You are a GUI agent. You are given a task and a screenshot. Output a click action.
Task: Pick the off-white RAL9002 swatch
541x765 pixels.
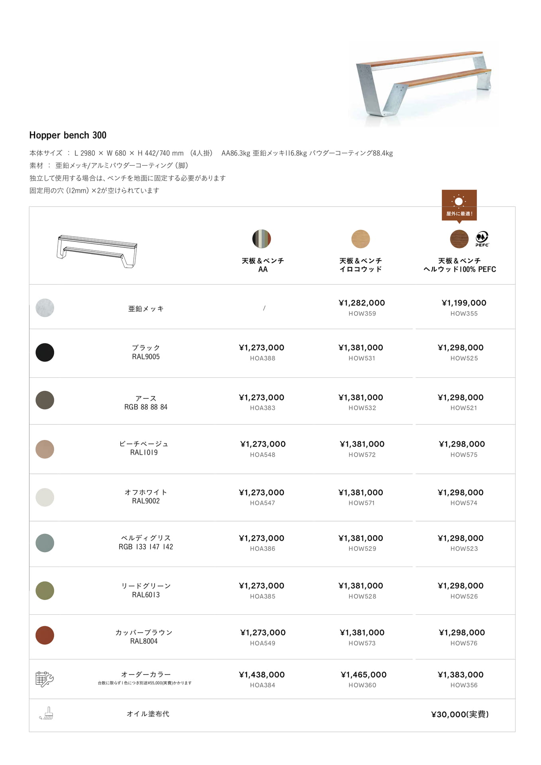[x=45, y=497]
